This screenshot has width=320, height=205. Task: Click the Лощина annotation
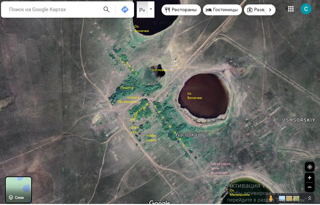127,88
